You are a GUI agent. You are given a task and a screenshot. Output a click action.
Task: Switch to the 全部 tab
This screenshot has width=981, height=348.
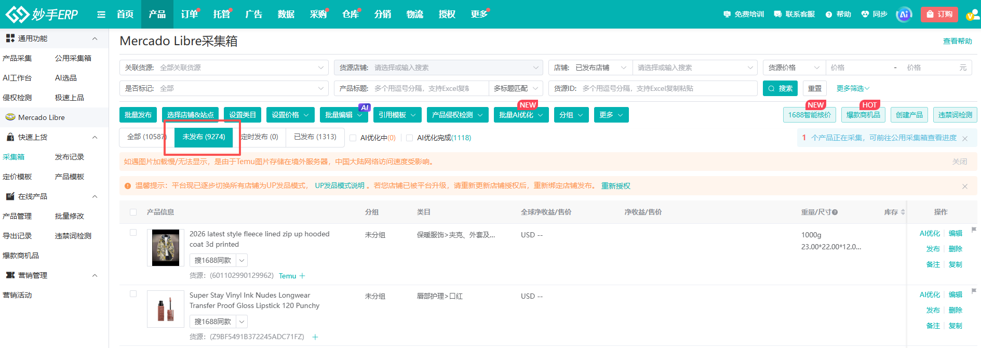coord(146,137)
